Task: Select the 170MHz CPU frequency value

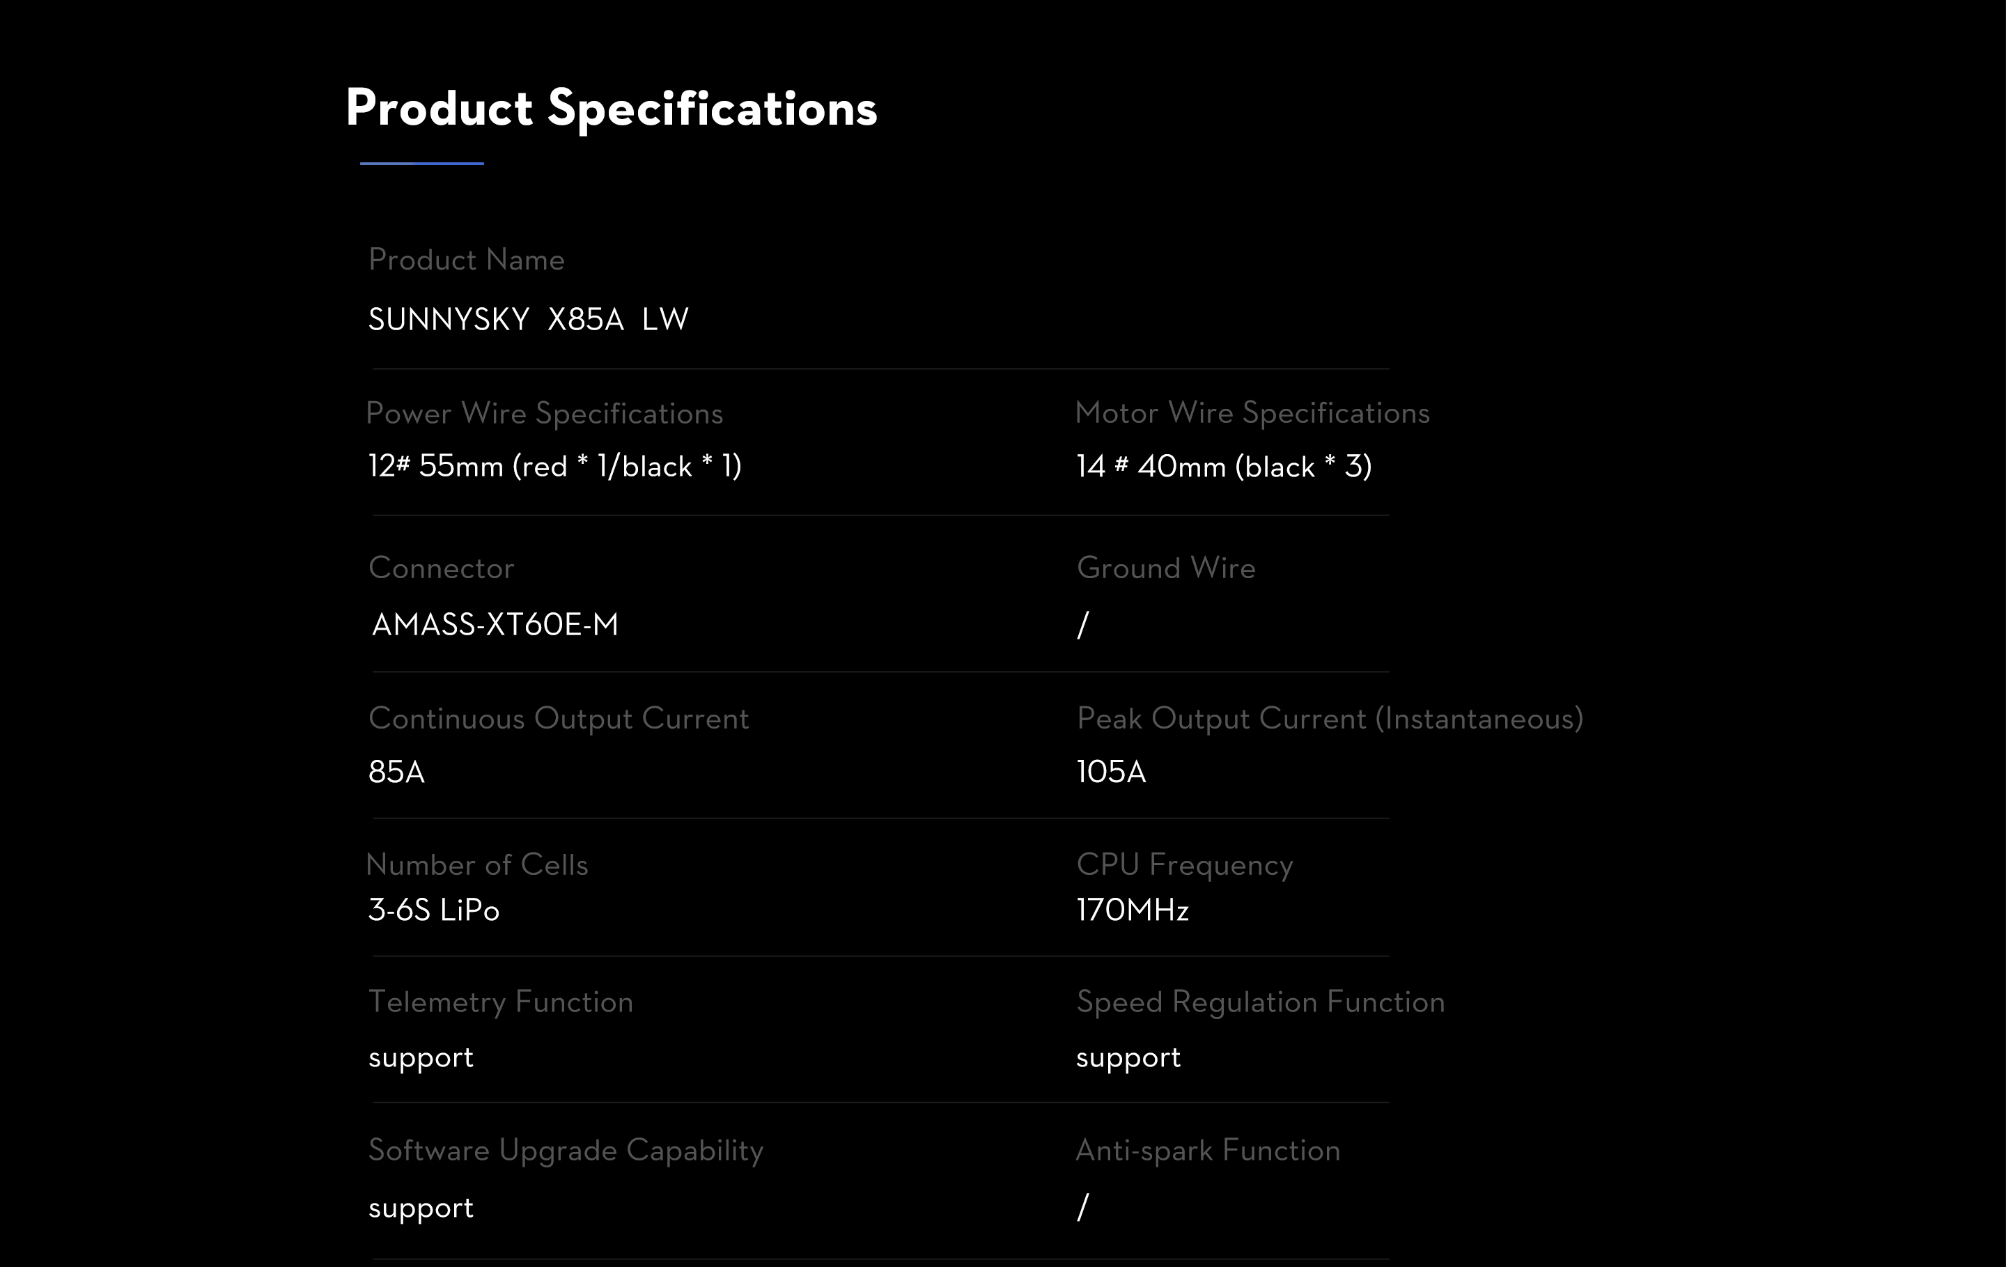Action: tap(1132, 910)
